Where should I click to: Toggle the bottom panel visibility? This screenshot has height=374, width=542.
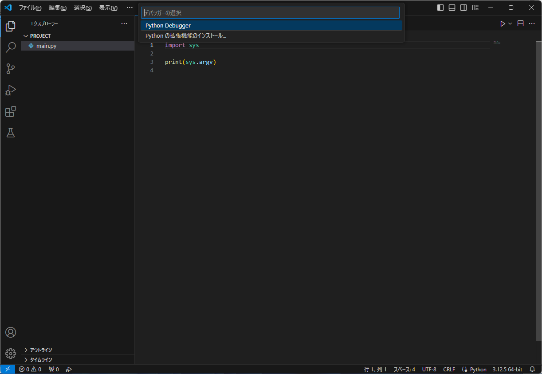tap(452, 7)
